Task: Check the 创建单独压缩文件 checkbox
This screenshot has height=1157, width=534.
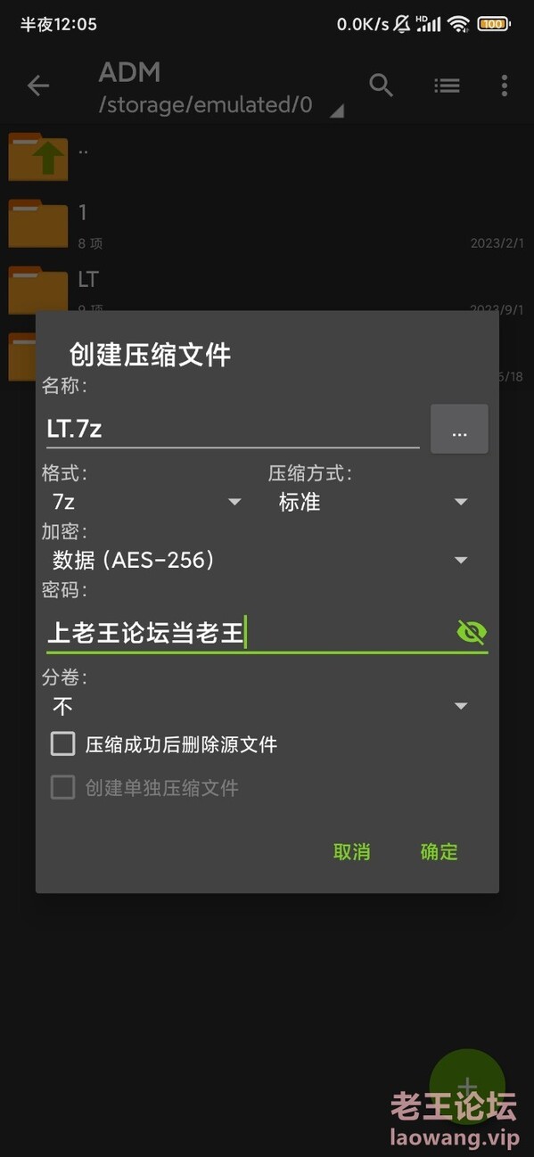Action: point(62,787)
